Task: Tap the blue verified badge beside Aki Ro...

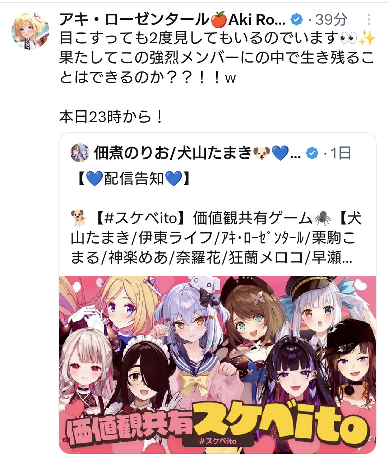Action: [x=296, y=19]
